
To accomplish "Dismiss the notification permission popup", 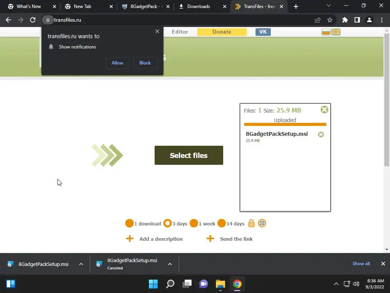I will click(157, 31).
